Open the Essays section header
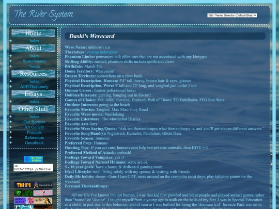 (x=33, y=94)
